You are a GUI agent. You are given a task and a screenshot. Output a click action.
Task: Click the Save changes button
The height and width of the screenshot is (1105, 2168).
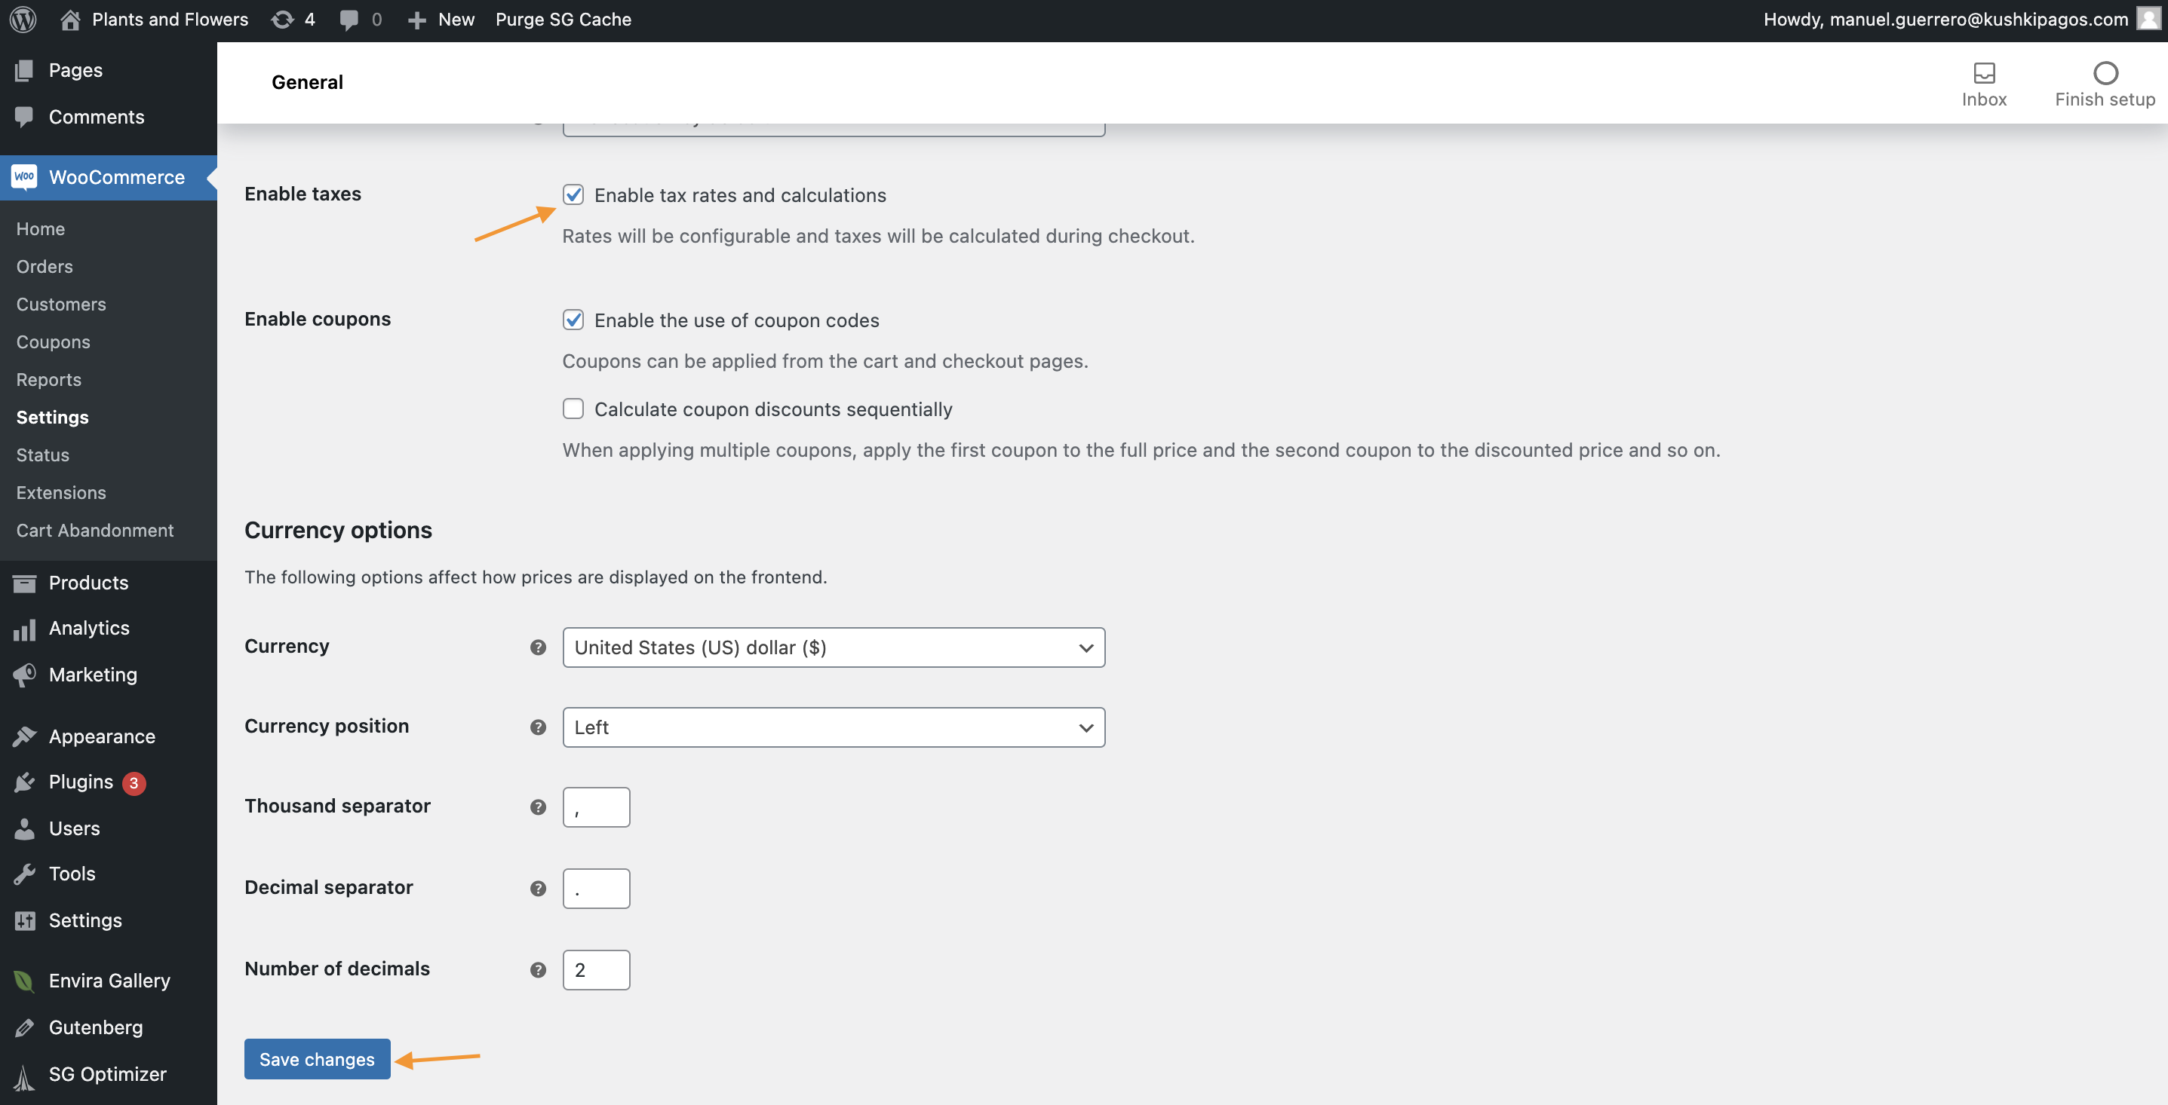tap(316, 1059)
